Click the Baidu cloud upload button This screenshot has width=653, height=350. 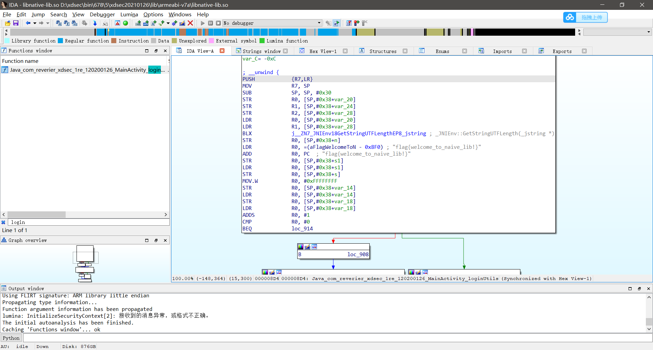coord(585,17)
